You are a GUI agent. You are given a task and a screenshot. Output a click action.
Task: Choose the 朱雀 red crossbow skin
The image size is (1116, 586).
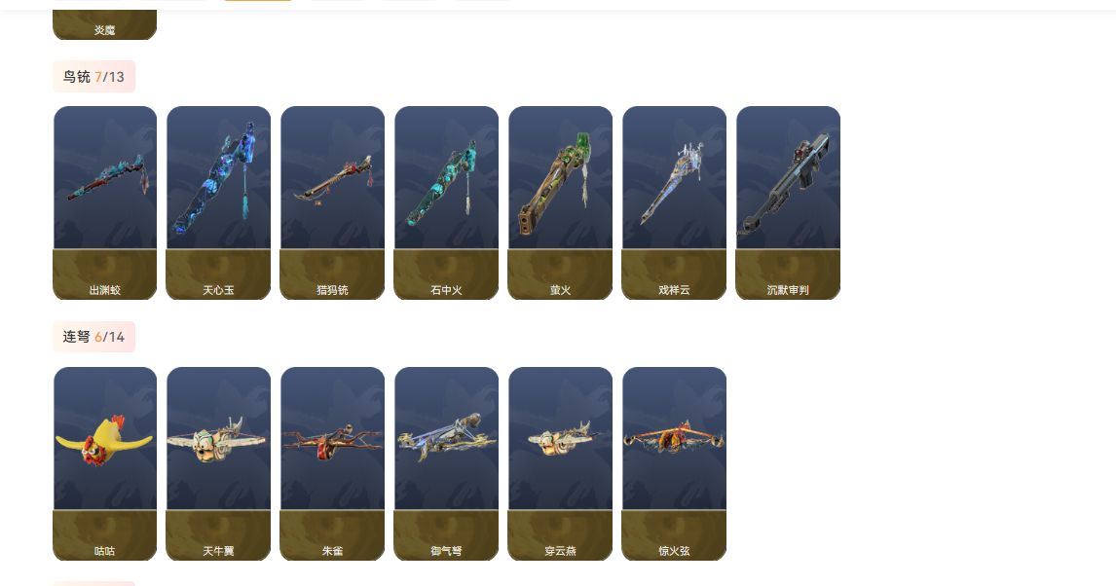click(x=332, y=463)
